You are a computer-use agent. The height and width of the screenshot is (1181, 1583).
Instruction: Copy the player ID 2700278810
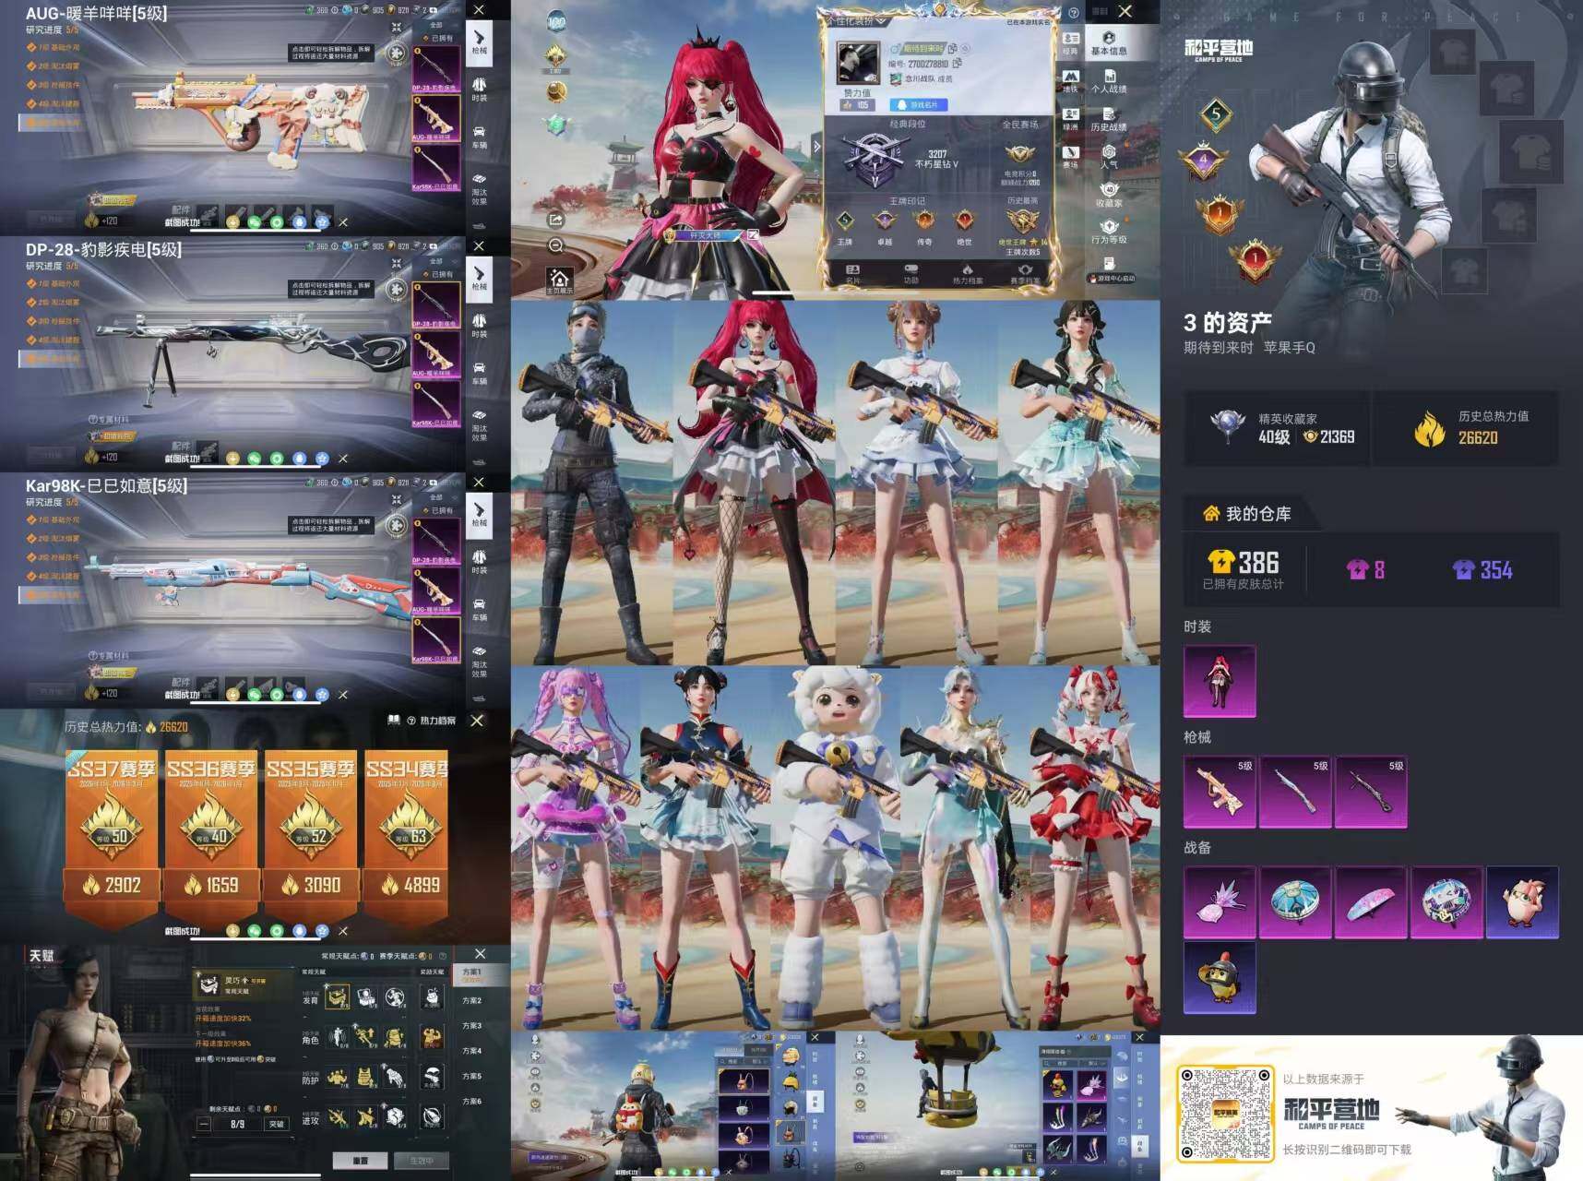958,63
